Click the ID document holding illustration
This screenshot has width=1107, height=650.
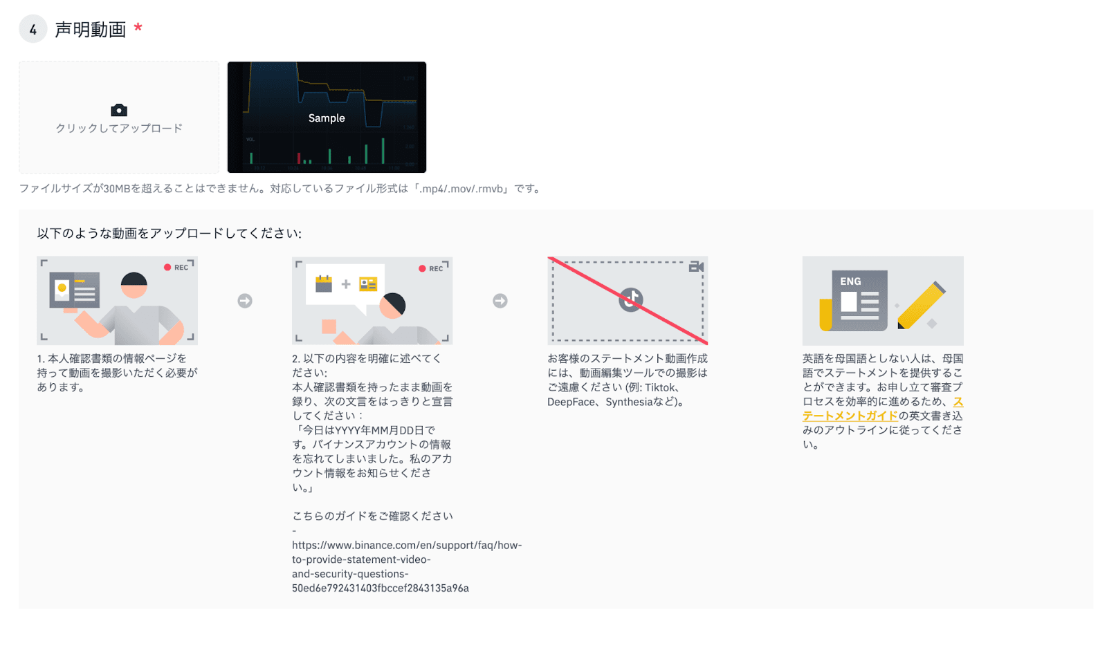point(117,301)
